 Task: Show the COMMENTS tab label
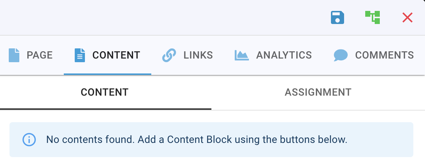click(385, 55)
